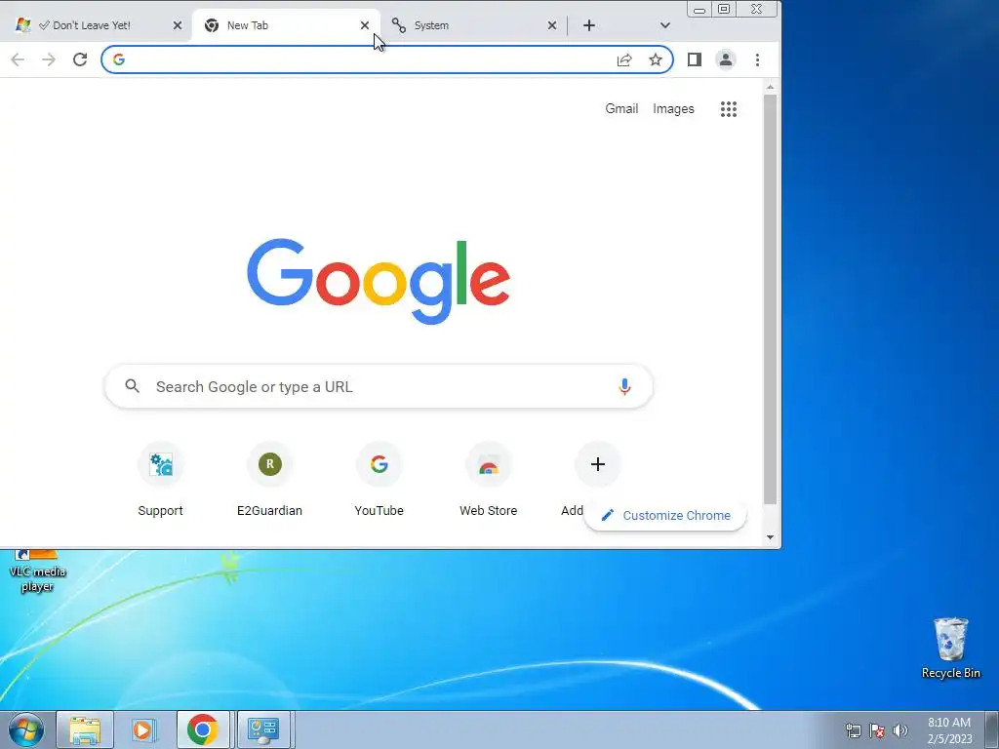The height and width of the screenshot is (749, 999).
Task: Click the Search Google or type a URL box
Action: click(x=379, y=386)
